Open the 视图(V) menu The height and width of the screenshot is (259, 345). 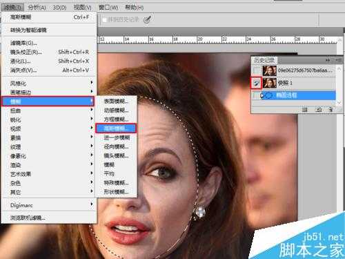(82, 8)
